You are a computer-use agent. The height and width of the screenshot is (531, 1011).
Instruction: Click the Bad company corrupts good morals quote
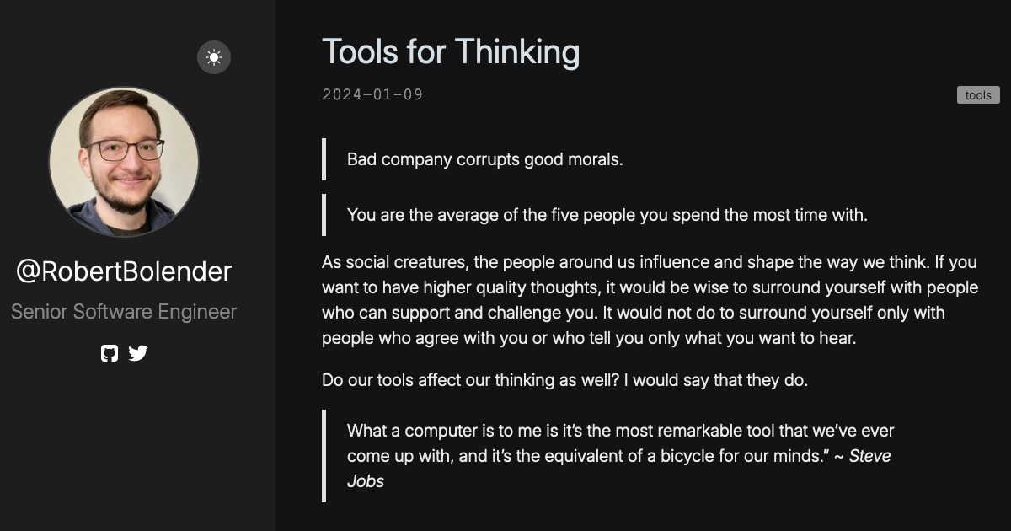coord(484,159)
